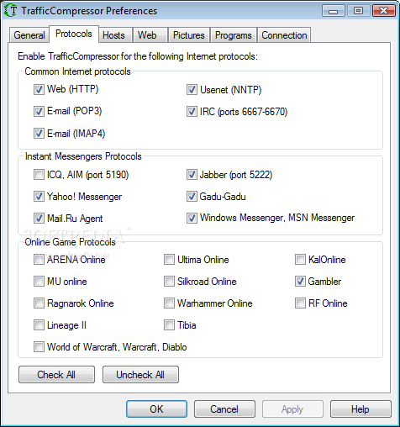Uncheck Web (HTTP) protocol

pyautogui.click(x=39, y=90)
